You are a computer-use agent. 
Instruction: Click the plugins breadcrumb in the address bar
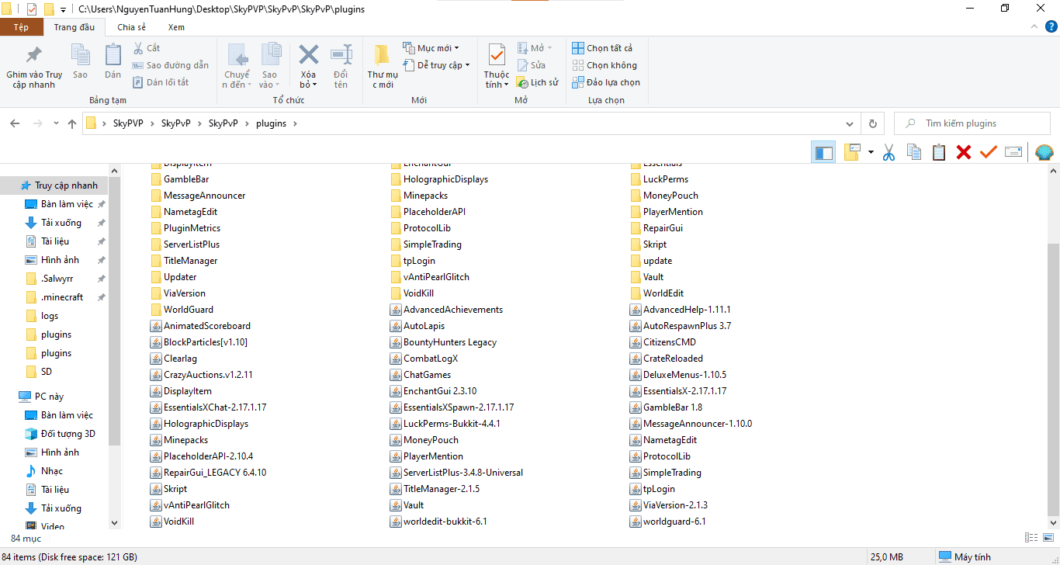click(271, 123)
